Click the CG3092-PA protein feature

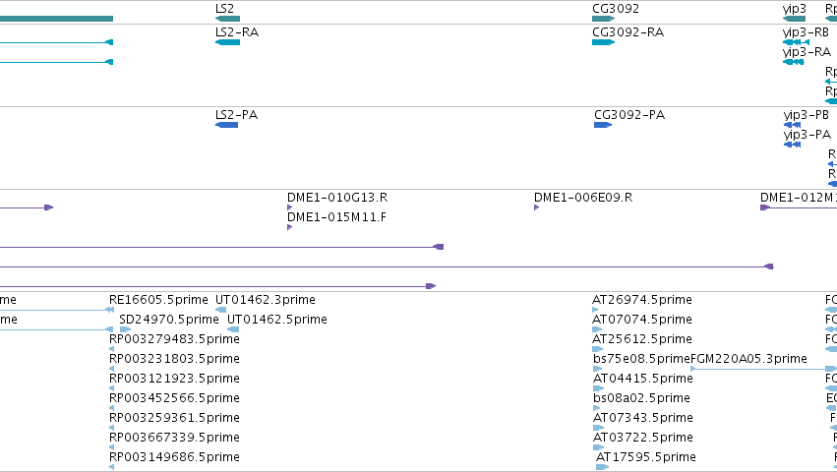pyautogui.click(x=629, y=115)
